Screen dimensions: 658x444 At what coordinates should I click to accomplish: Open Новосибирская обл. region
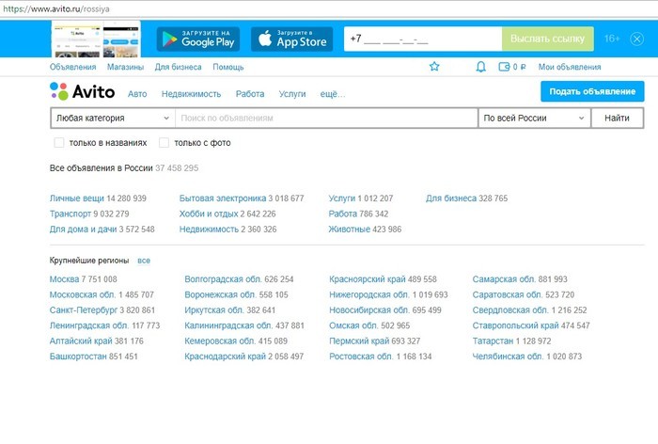click(x=369, y=310)
